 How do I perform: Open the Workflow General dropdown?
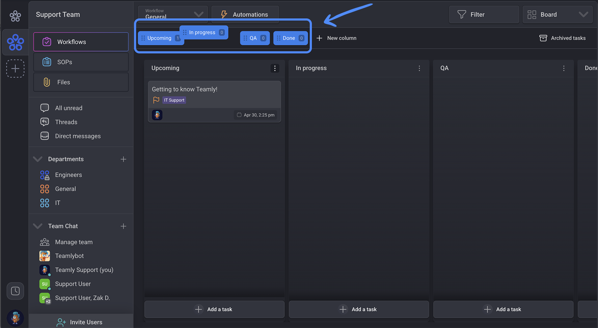173,14
